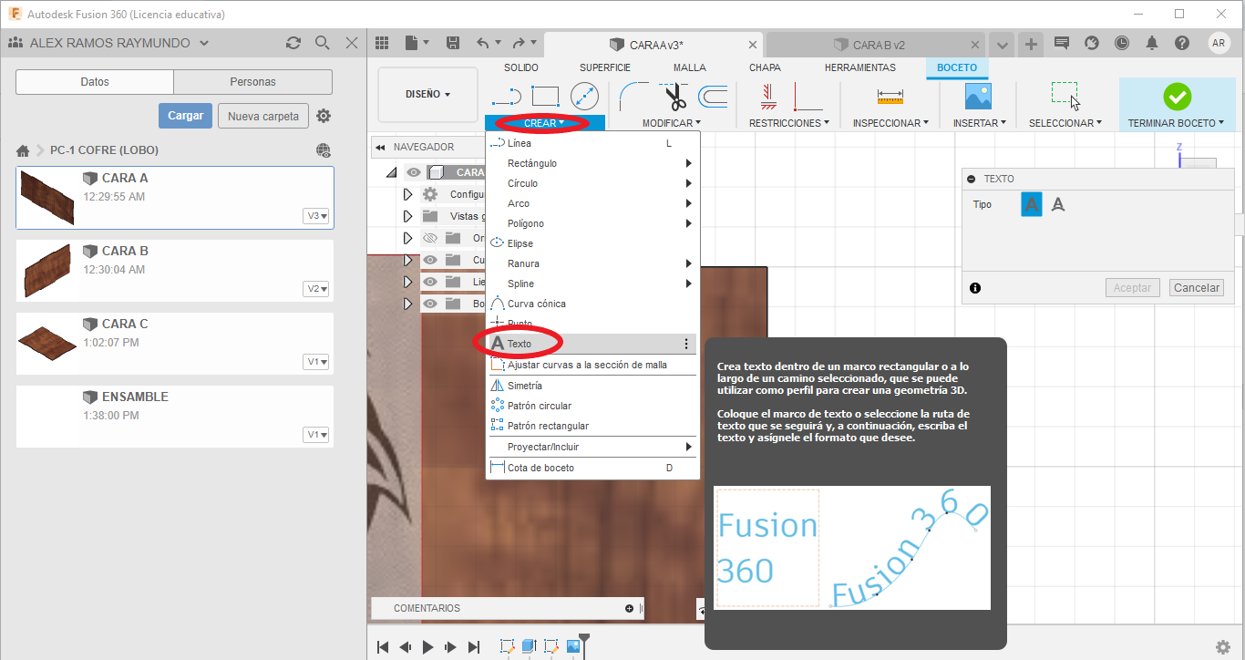The image size is (1245, 660).
Task: Select the Line sketch tool in toolbar
Action: click(506, 96)
